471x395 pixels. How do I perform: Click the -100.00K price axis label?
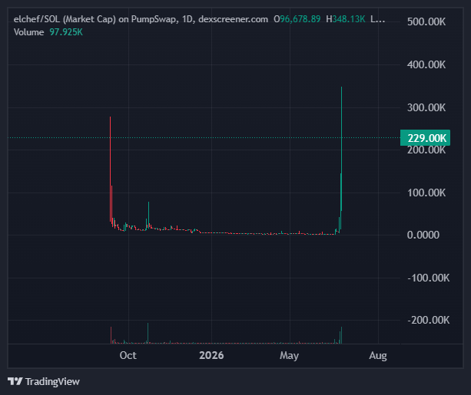point(428,278)
